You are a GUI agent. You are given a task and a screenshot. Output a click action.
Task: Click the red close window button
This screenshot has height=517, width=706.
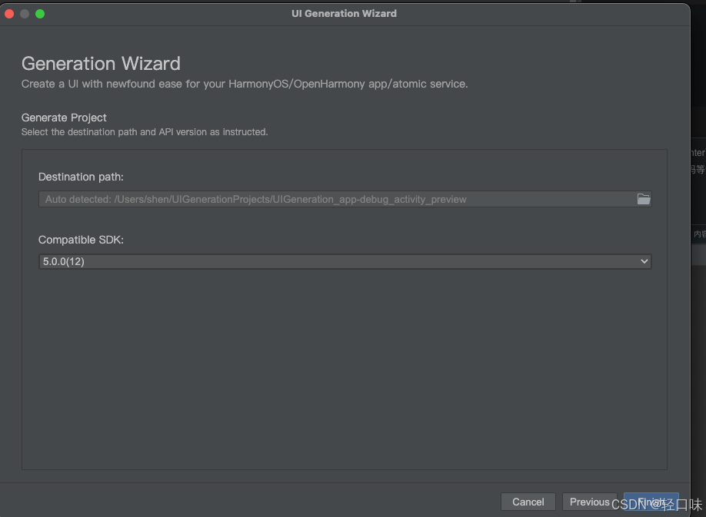click(x=9, y=14)
